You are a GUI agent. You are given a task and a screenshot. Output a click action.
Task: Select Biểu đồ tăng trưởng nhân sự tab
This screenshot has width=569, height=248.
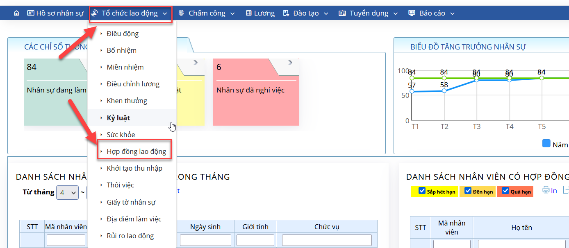click(468, 47)
